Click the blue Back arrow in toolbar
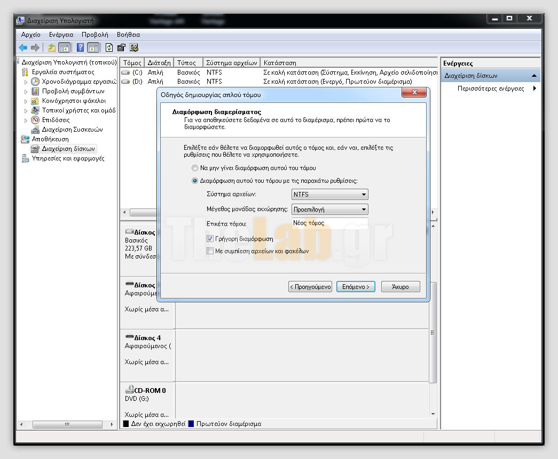 22,48
